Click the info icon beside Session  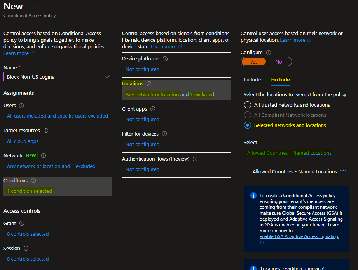[x=26, y=249]
